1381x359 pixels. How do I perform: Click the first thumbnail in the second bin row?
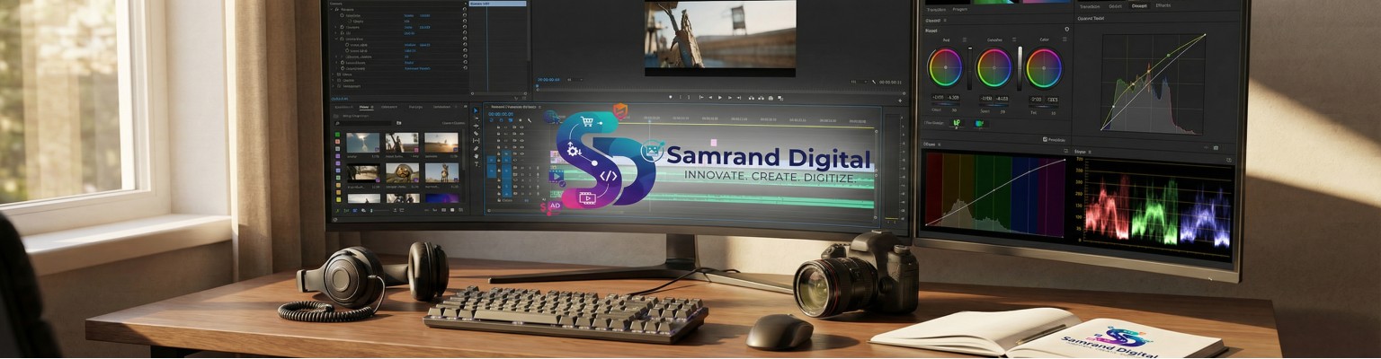coord(363,172)
